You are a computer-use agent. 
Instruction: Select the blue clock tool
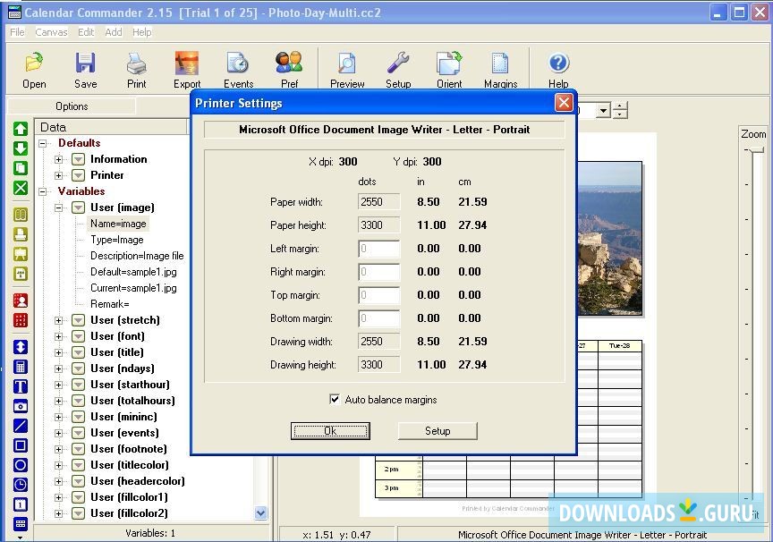[x=21, y=485]
